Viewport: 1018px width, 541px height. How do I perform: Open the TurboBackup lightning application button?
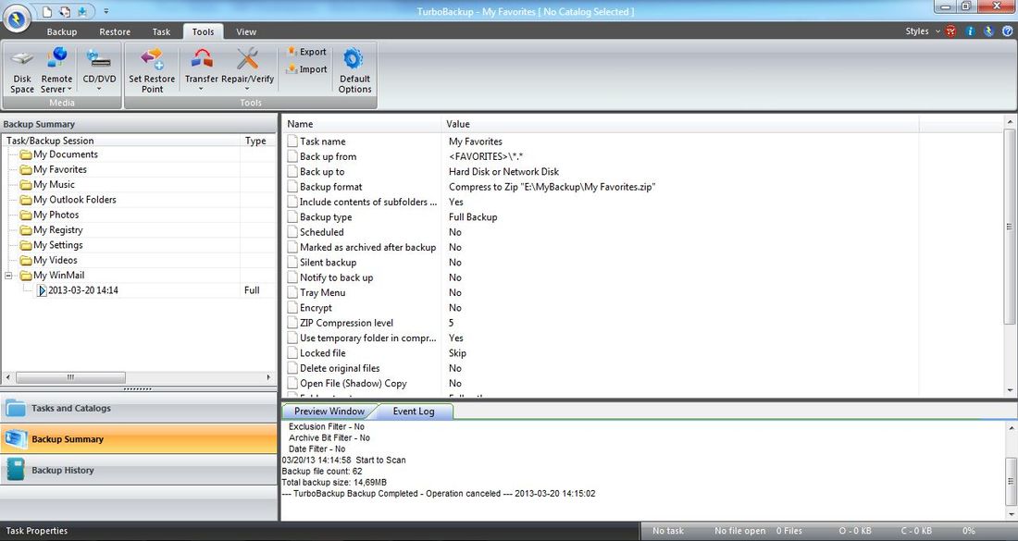click(17, 18)
